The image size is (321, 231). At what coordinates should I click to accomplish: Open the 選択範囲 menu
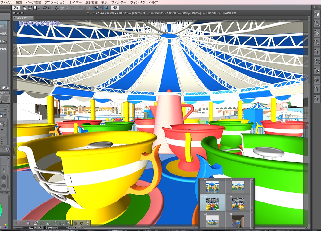point(91,2)
